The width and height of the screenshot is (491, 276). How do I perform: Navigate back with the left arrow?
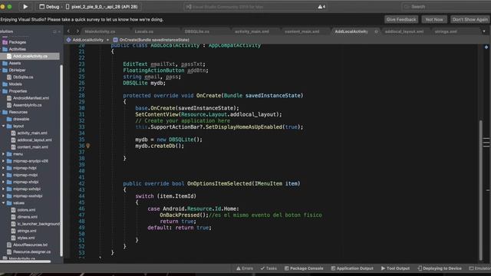point(69,31)
